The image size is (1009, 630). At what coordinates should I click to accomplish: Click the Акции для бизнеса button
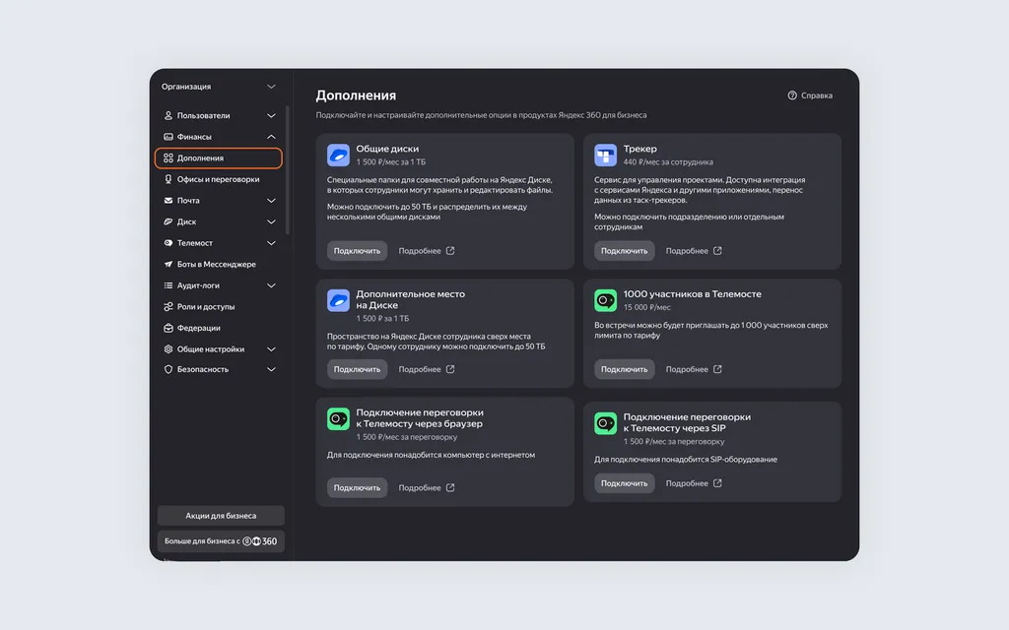221,516
